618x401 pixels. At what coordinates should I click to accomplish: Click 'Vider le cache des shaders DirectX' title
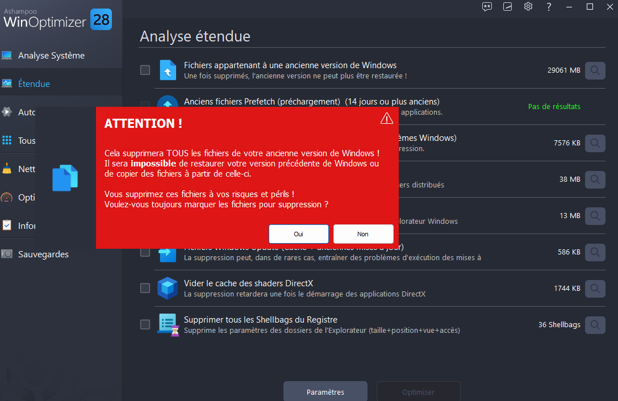(x=248, y=283)
